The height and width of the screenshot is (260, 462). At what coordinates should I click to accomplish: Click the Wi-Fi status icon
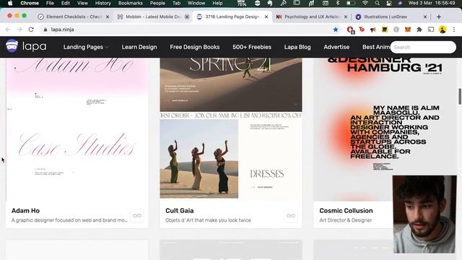(x=365, y=3)
